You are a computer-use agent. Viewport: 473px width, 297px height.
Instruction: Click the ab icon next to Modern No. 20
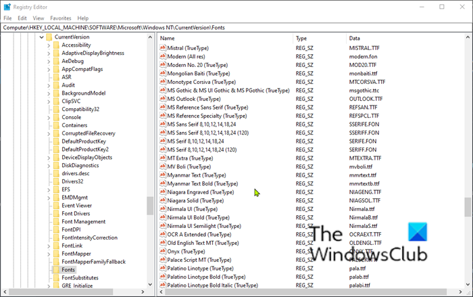(x=163, y=65)
